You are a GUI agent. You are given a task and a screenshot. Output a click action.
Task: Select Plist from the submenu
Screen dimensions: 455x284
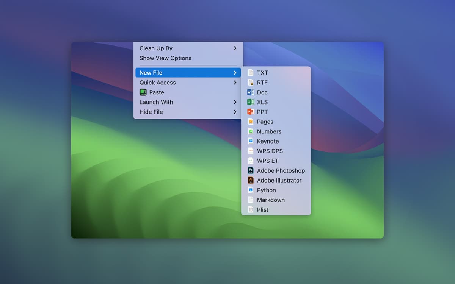pos(262,210)
